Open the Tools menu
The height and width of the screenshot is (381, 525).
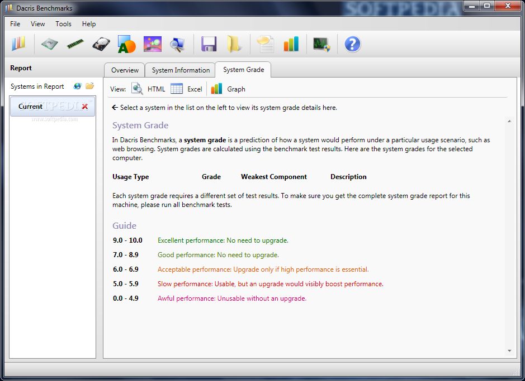tap(63, 24)
